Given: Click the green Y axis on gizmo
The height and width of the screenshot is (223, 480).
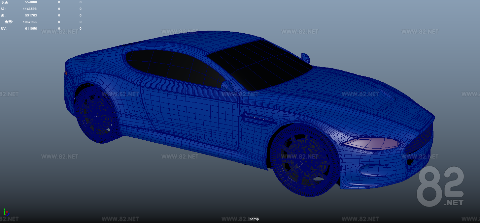Looking at the screenshot, I should coord(4,209).
